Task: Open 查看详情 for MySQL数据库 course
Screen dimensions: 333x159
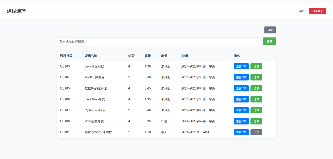Action: 241,77
